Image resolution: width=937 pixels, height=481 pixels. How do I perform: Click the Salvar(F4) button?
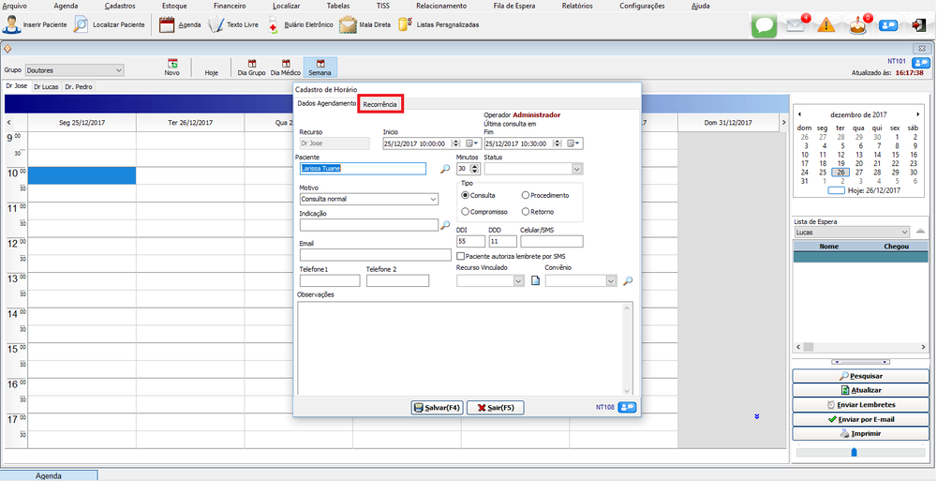click(438, 408)
